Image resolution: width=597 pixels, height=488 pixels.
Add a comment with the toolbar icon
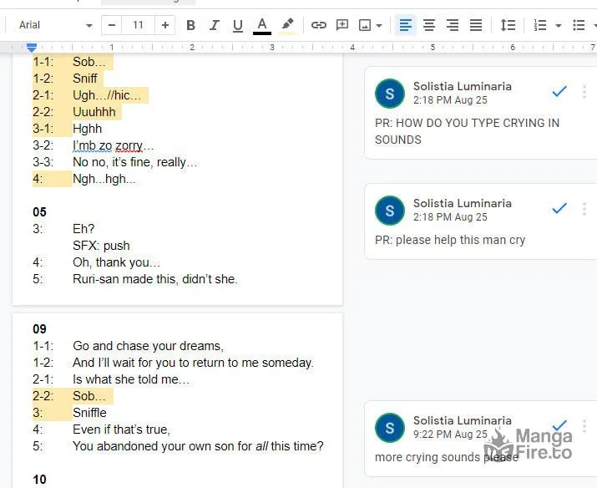[342, 25]
